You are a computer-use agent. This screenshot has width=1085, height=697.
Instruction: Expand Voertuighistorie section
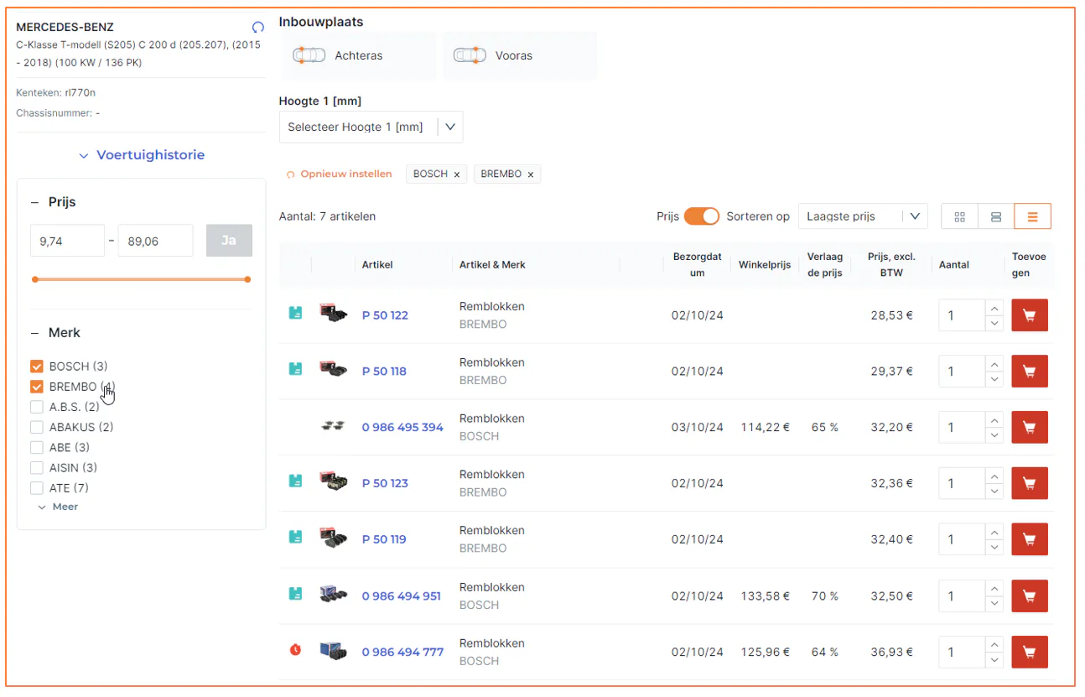142,155
